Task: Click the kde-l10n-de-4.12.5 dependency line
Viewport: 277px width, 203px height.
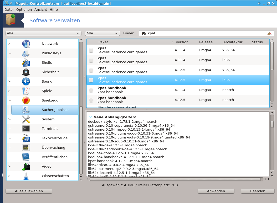Action: coord(118,145)
